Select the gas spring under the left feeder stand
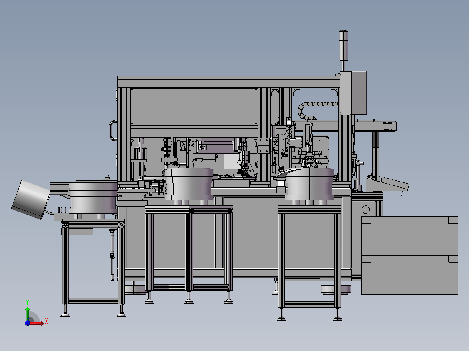This screenshot has height=351, width=469. [x=112, y=255]
